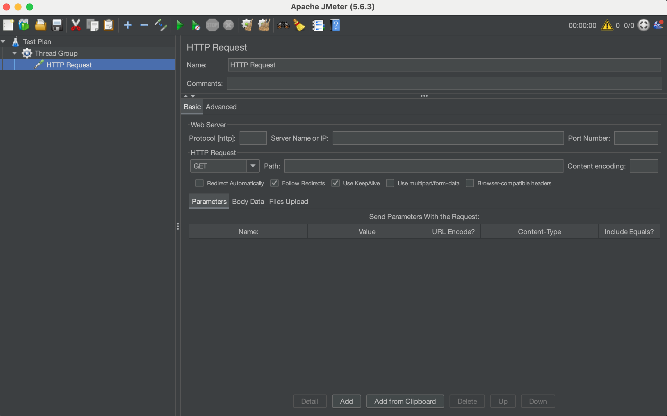Expand all nodes with plus icon

128,25
